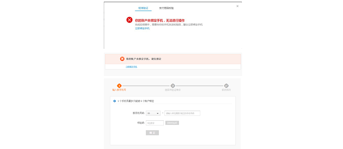This screenshot has width=343, height=149.
Task: Click the large red error icon in dialog
Action: [129, 20]
